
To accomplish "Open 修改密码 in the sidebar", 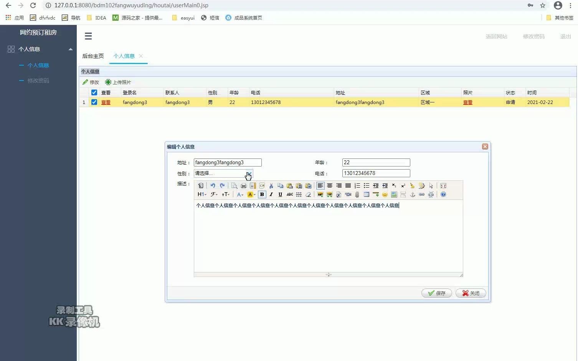I will 38,81.
